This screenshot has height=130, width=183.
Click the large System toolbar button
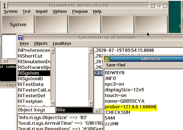[18, 24]
